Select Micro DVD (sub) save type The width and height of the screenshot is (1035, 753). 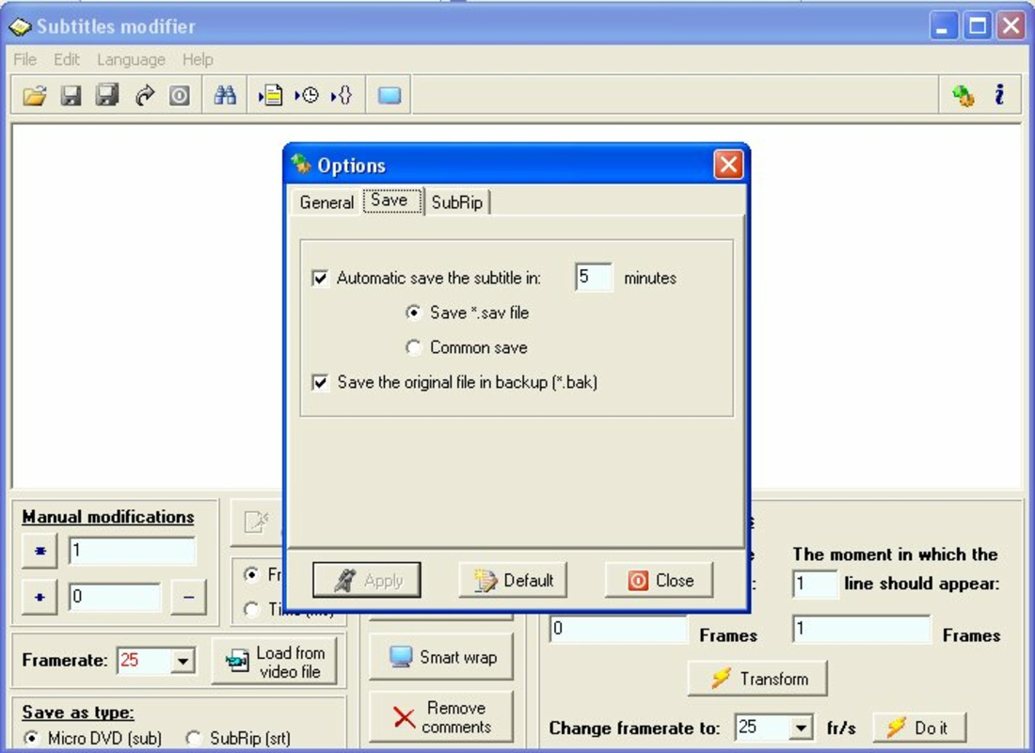[31, 738]
